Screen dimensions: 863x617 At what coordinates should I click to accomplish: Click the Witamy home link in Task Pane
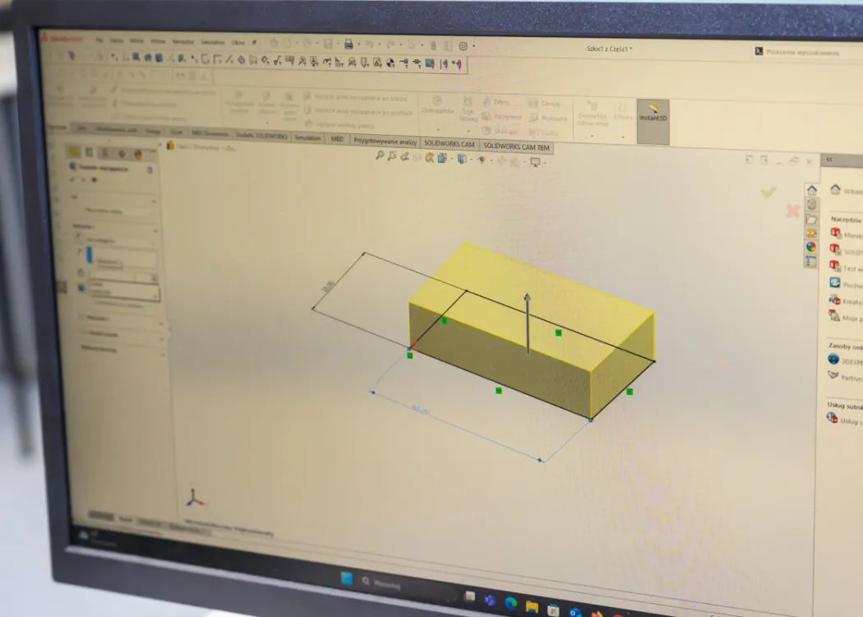(x=846, y=190)
